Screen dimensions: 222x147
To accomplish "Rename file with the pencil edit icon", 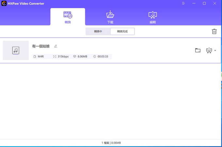I will pos(55,46).
